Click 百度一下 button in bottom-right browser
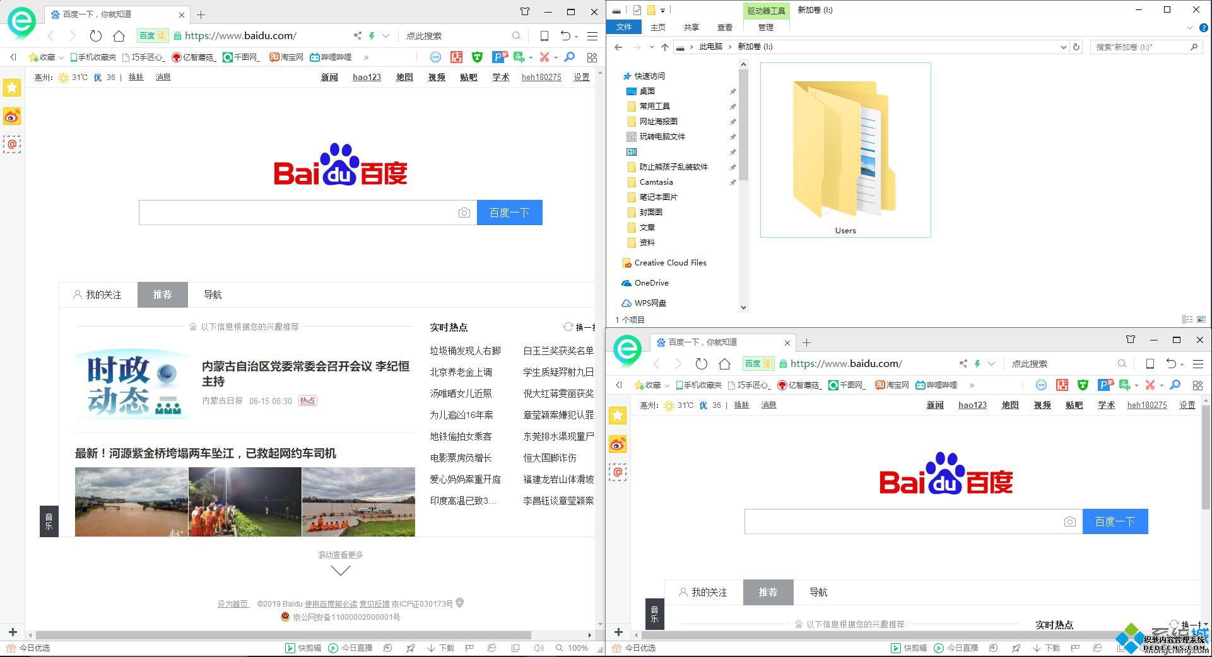 pos(1115,521)
